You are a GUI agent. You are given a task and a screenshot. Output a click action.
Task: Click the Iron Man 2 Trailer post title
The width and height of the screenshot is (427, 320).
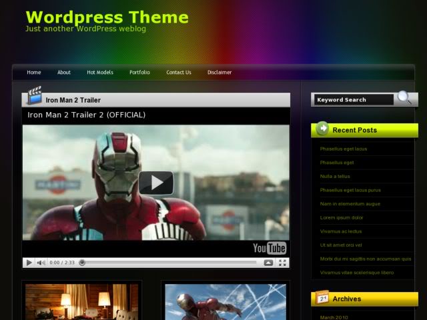pos(73,100)
